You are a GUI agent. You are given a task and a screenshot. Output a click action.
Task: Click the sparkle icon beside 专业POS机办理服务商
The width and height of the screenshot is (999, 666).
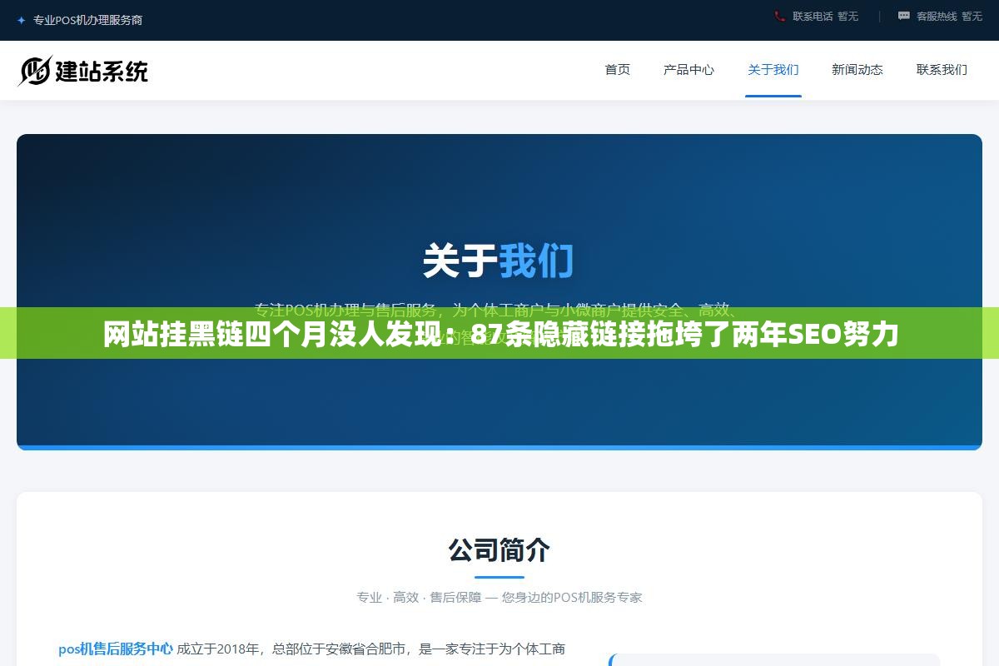[21, 20]
